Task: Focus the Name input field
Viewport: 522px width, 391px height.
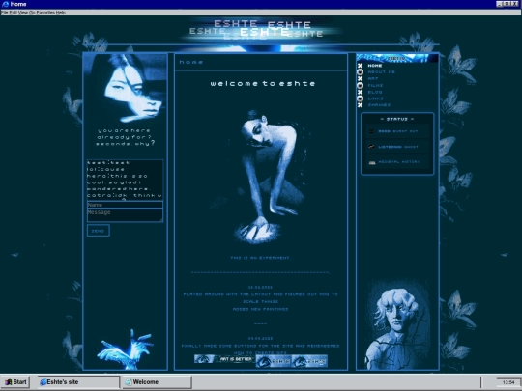Action: [125, 205]
